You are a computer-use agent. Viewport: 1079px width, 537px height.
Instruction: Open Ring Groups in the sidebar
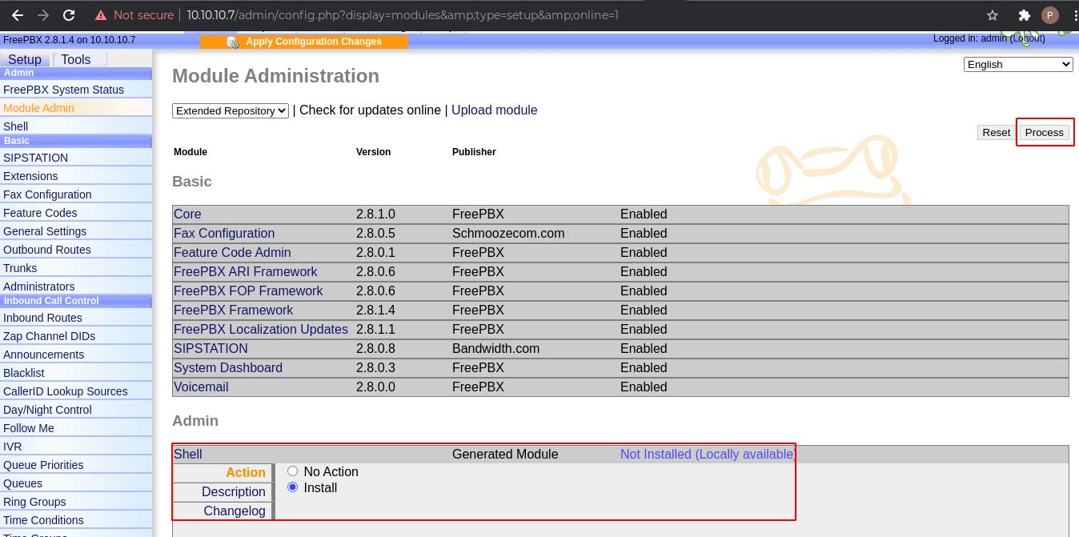coord(75,502)
